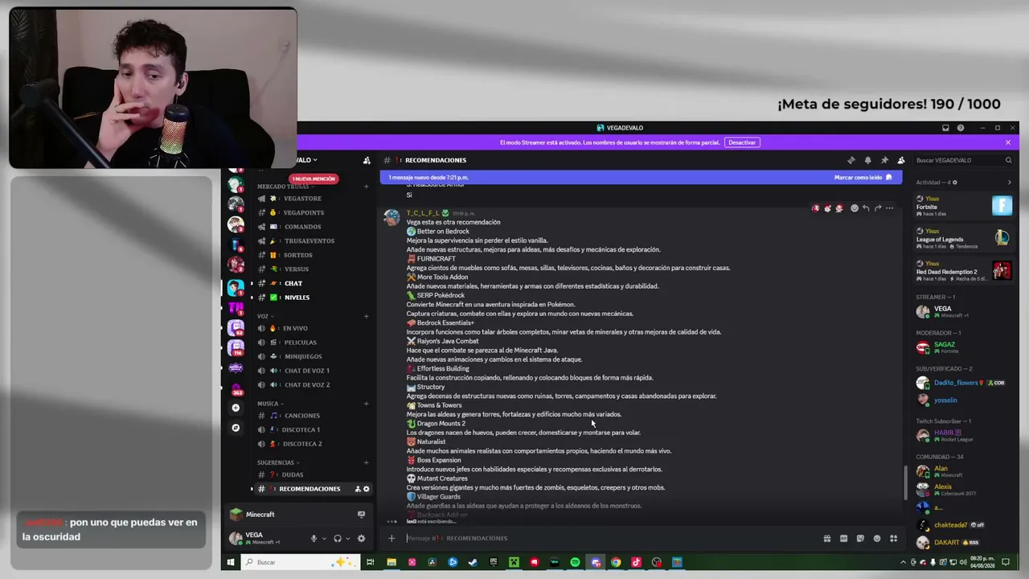
Task: Collapse the SUGERENCIAS category
Action: (278, 462)
